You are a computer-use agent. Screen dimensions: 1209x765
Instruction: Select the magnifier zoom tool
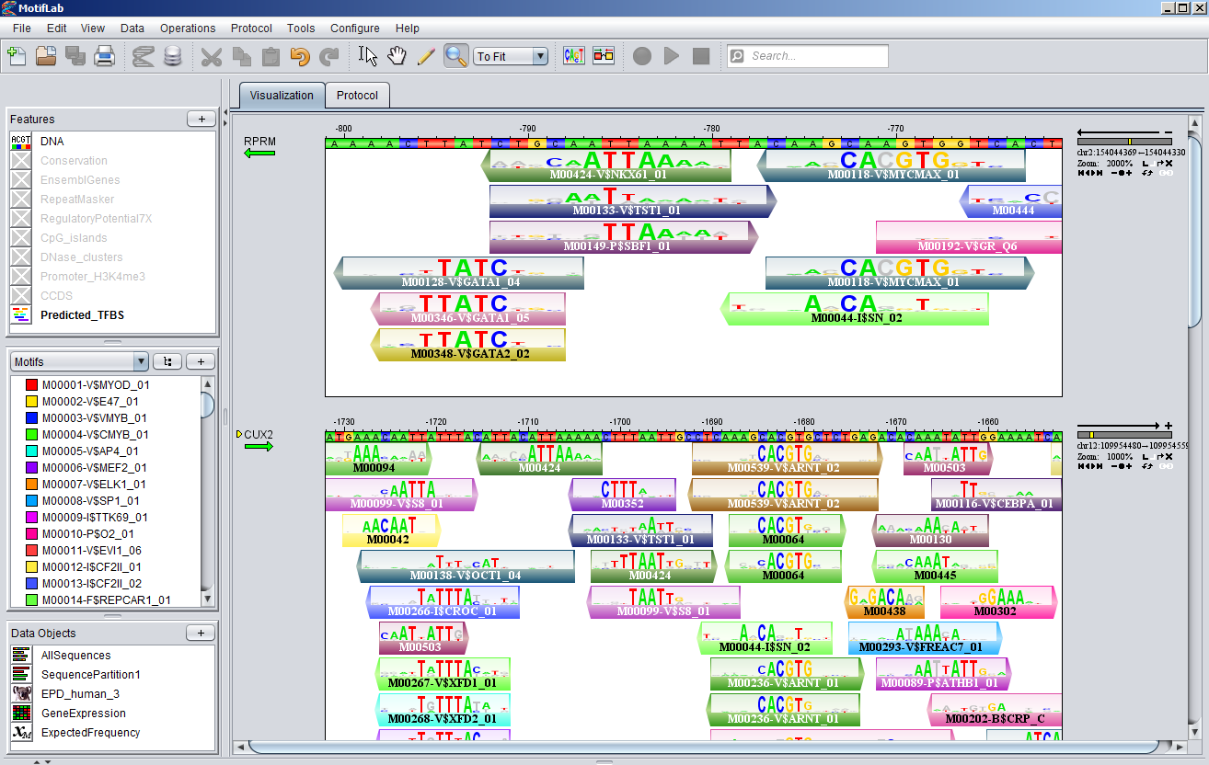pos(455,56)
